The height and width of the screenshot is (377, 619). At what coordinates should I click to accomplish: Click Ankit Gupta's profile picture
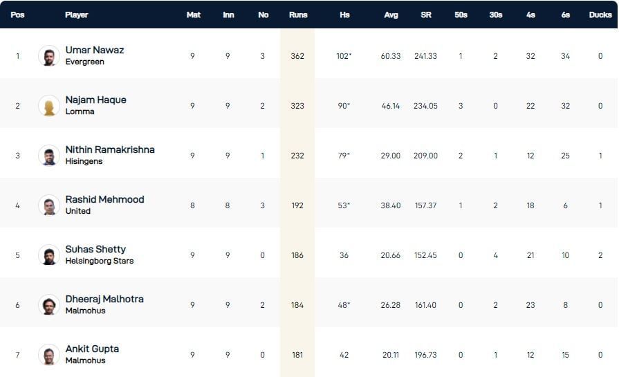[49, 355]
